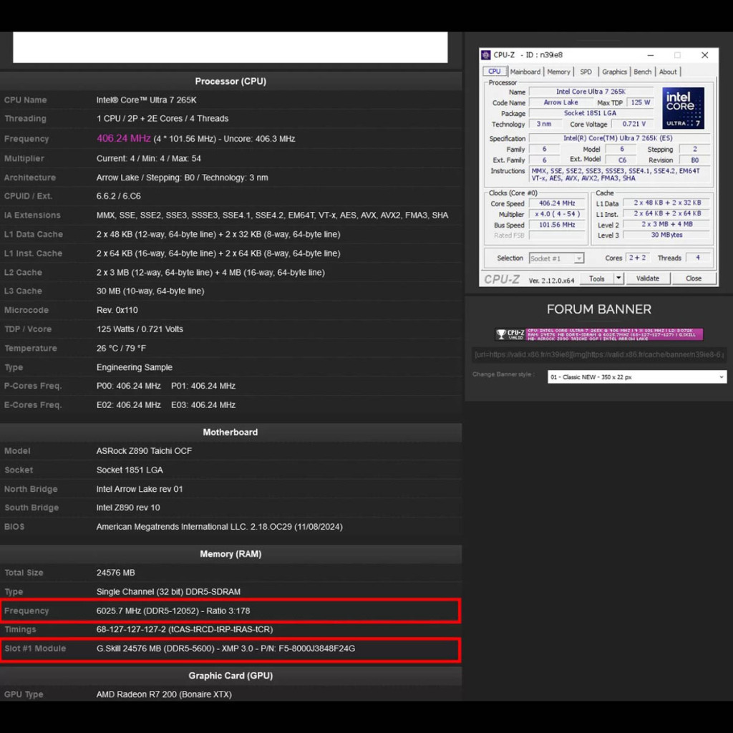
Task: Click the Socket 1851 LGA value in Motherboard
Action: pos(130,470)
